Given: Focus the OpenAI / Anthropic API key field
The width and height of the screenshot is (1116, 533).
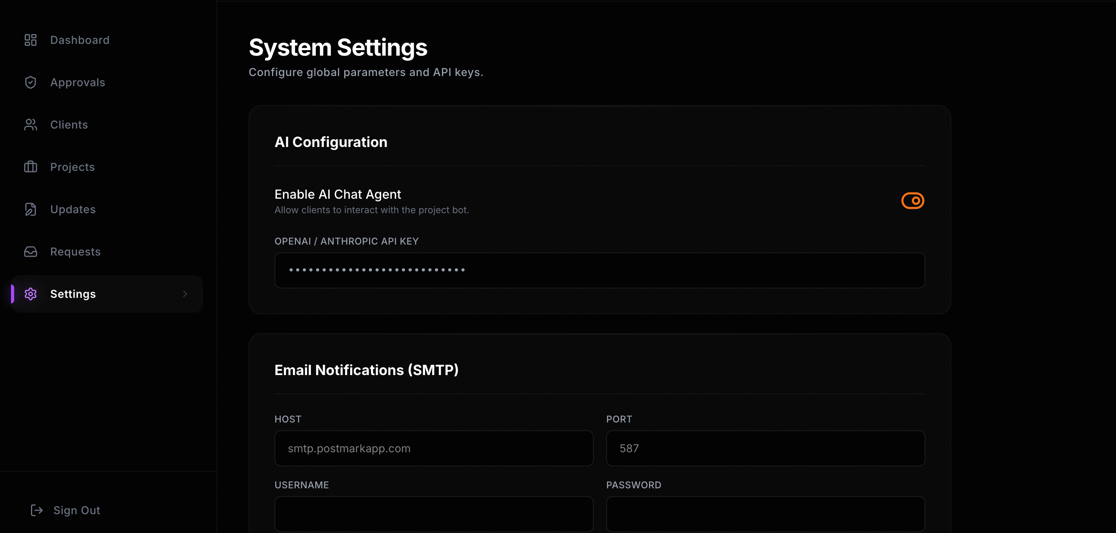Looking at the screenshot, I should point(600,270).
